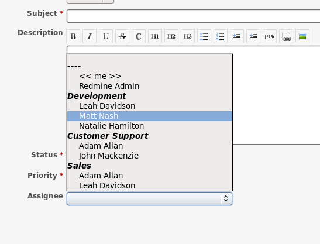Image resolution: width=320 pixels, height=244 pixels.
Task: Create an unordered bullet list
Action: point(204,36)
